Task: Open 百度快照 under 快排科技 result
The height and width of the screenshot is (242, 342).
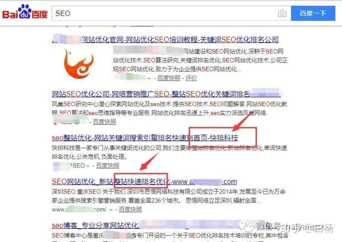Action: pyautogui.click(x=108, y=166)
